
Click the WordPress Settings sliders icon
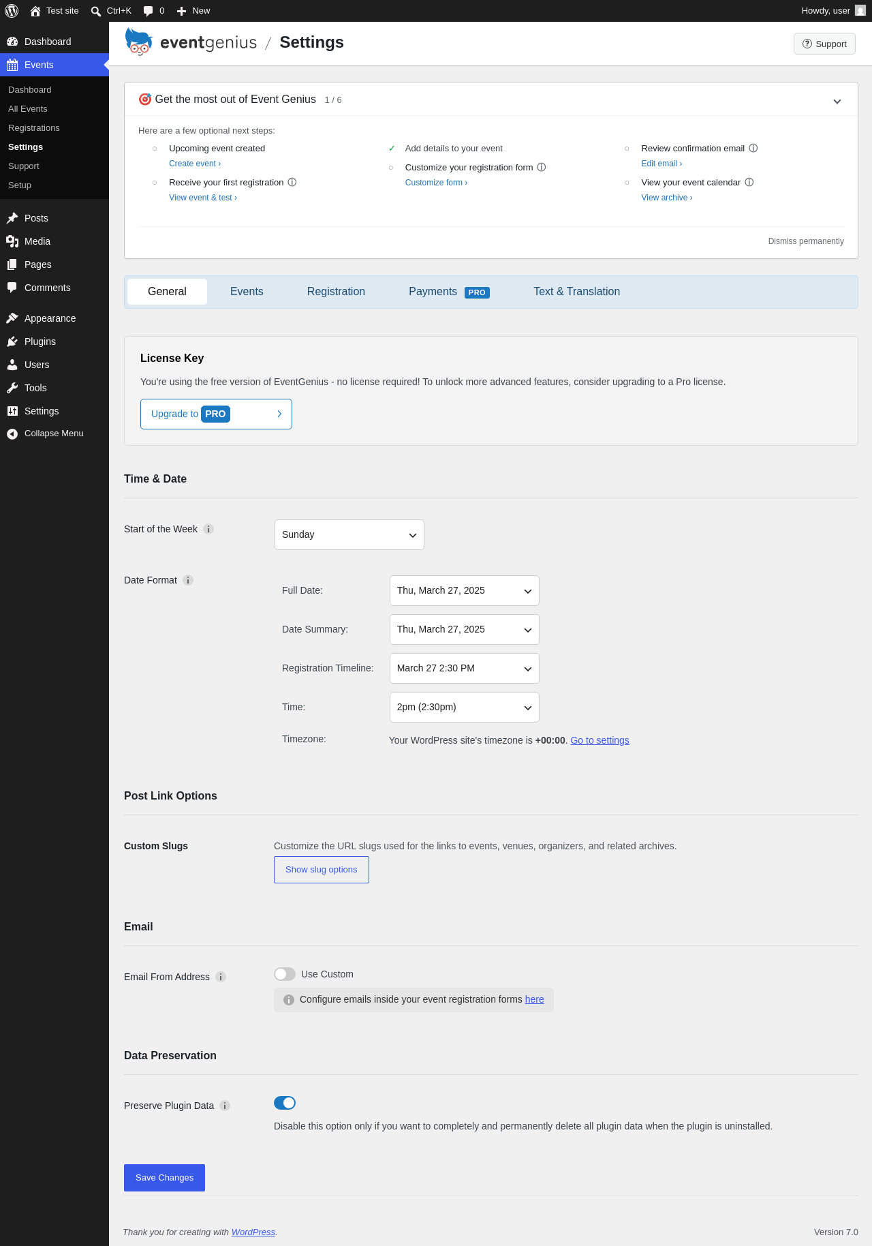pyautogui.click(x=12, y=411)
